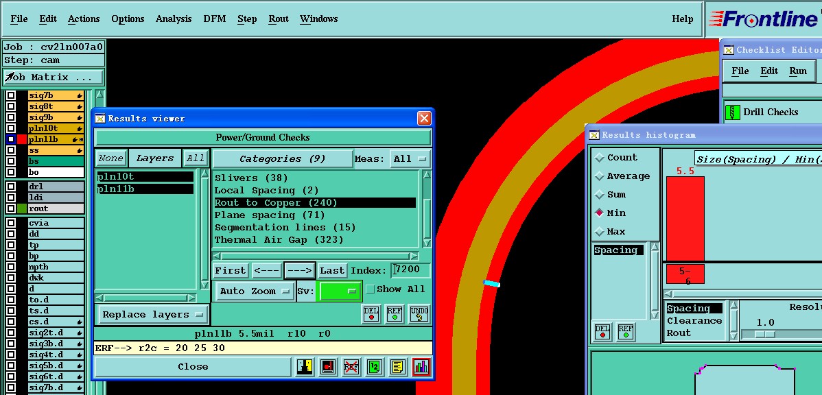The height and width of the screenshot is (395, 822).
Task: Click the mark icon on the sig8t row
Action: (x=80, y=107)
